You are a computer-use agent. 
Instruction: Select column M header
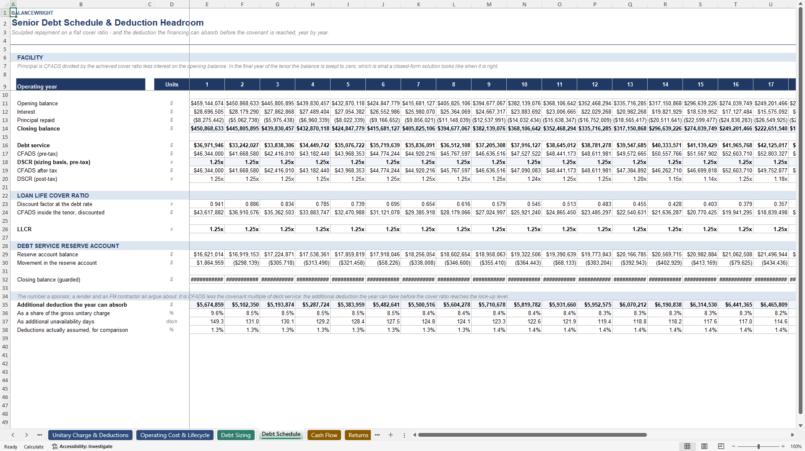tap(489, 4)
